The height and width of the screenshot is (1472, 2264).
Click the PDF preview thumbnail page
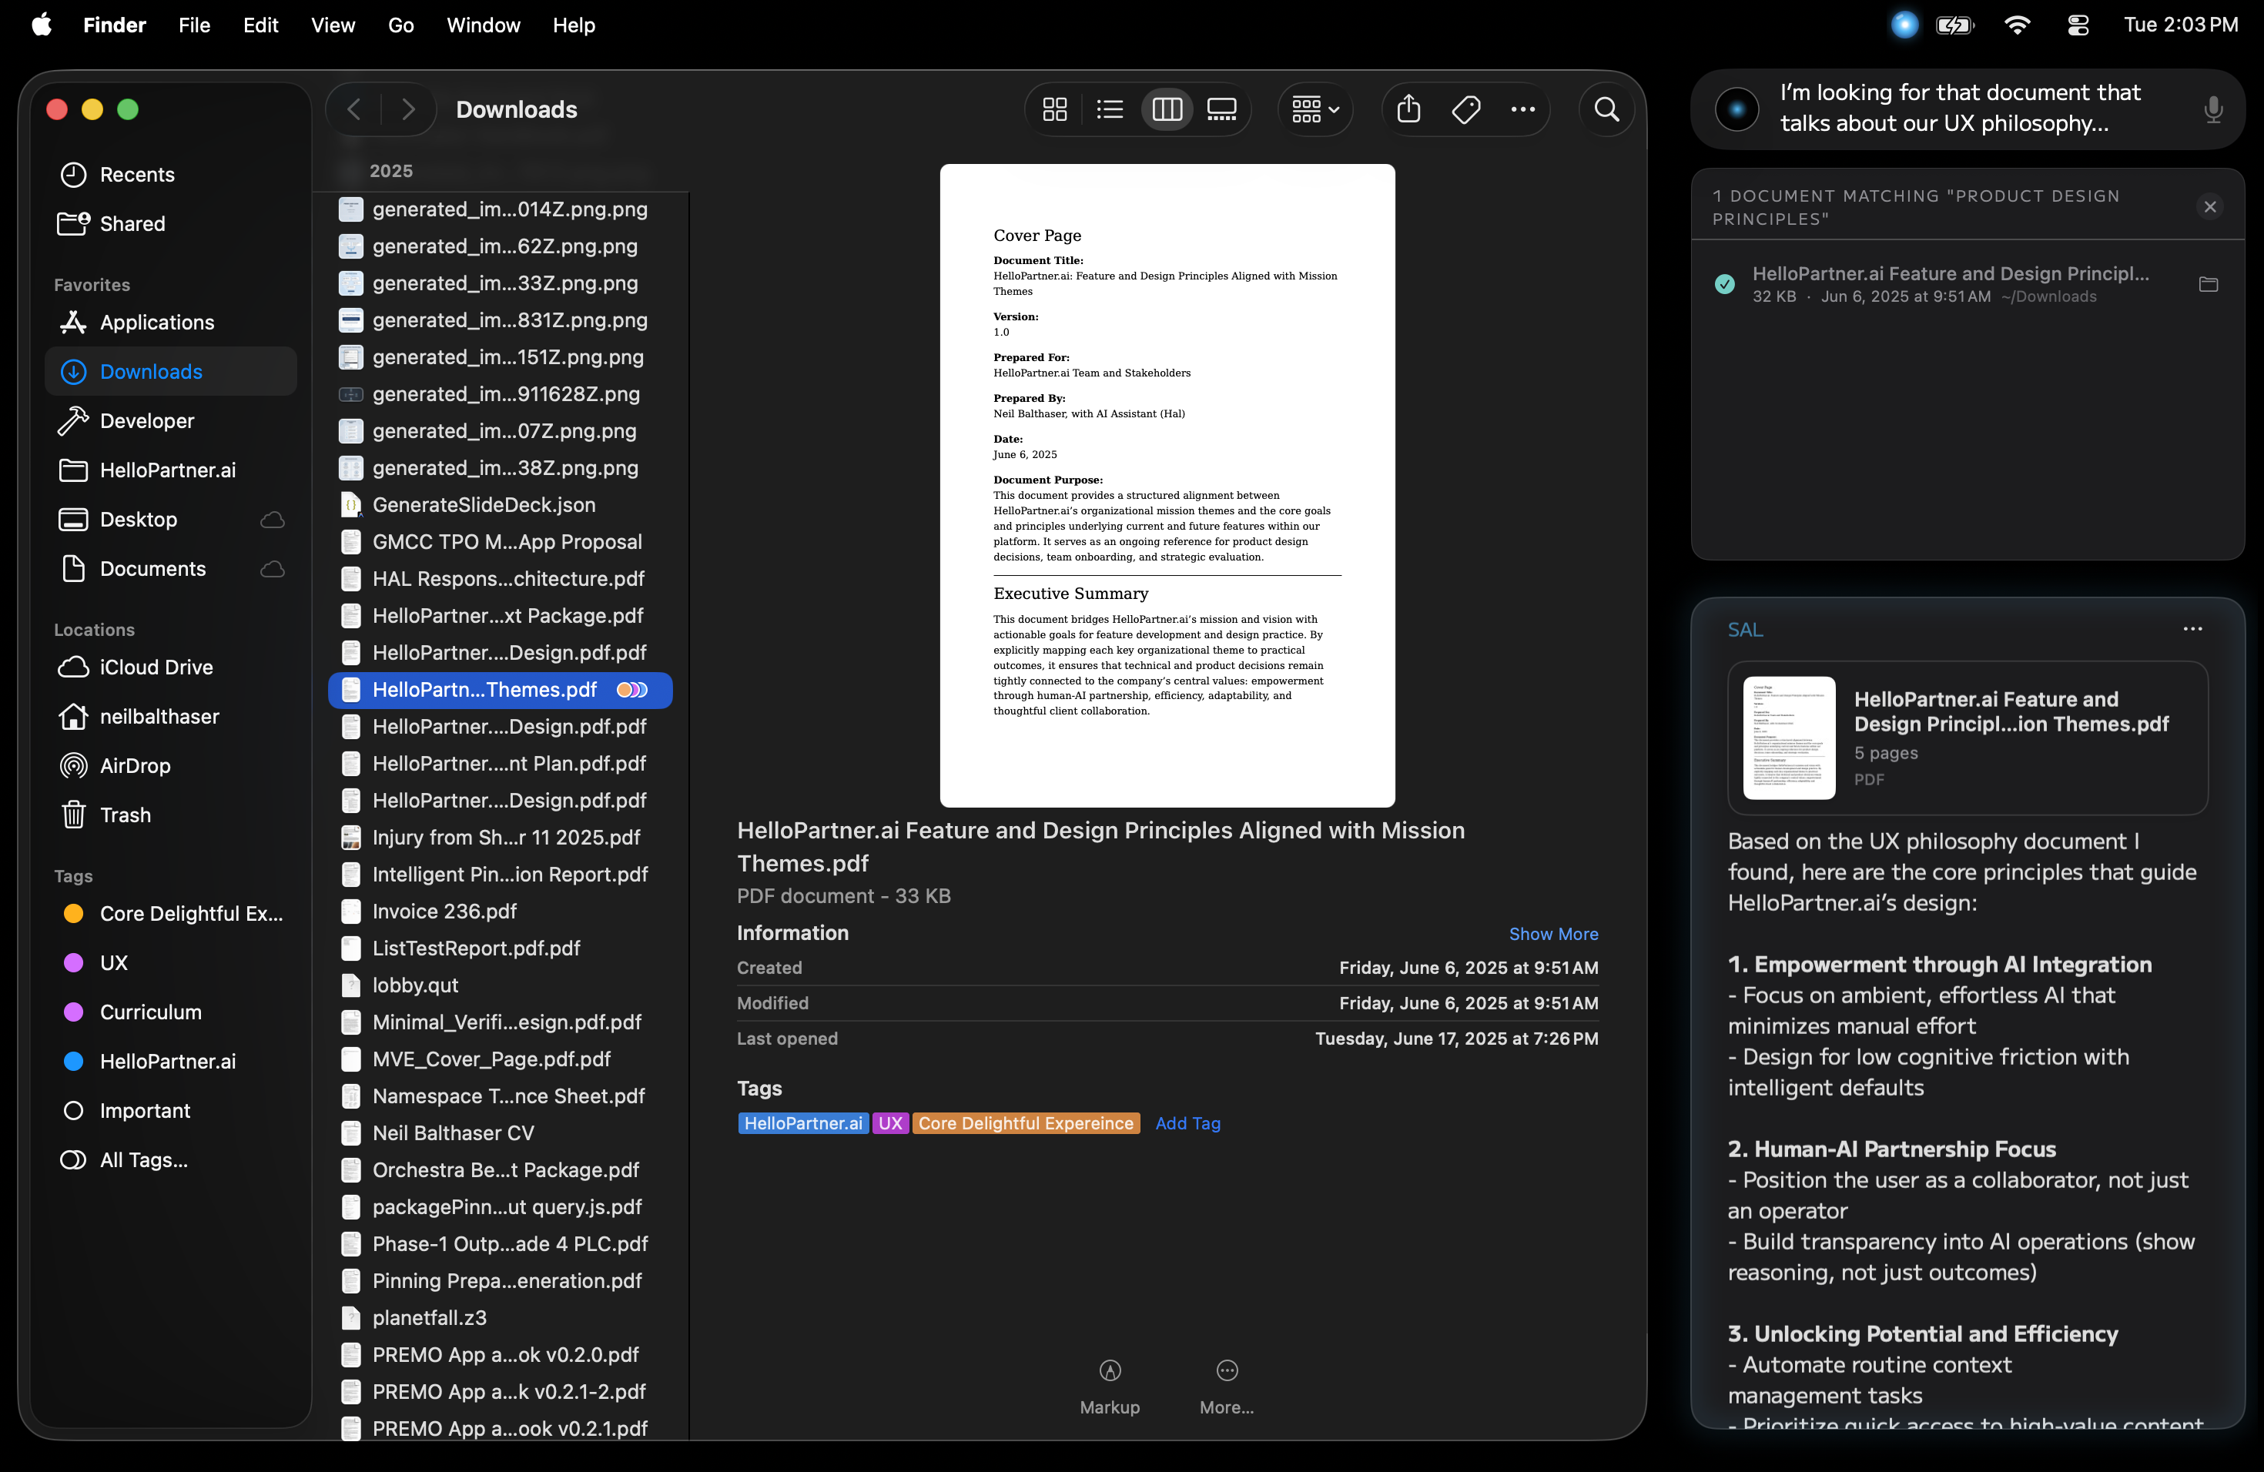pos(1167,486)
